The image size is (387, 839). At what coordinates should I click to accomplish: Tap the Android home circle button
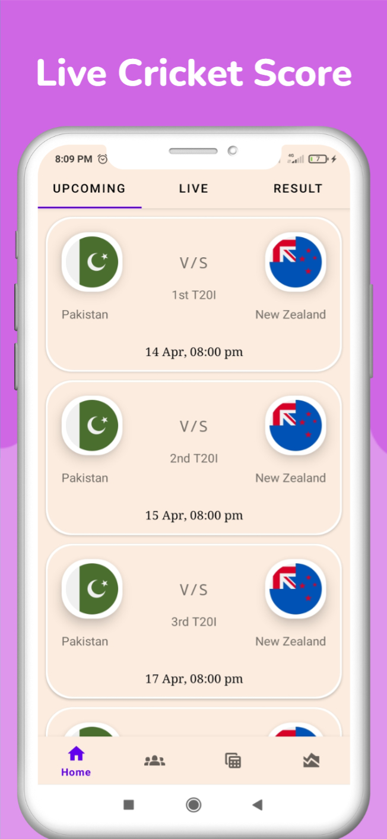193,805
